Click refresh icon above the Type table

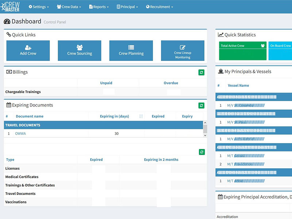click(201, 152)
